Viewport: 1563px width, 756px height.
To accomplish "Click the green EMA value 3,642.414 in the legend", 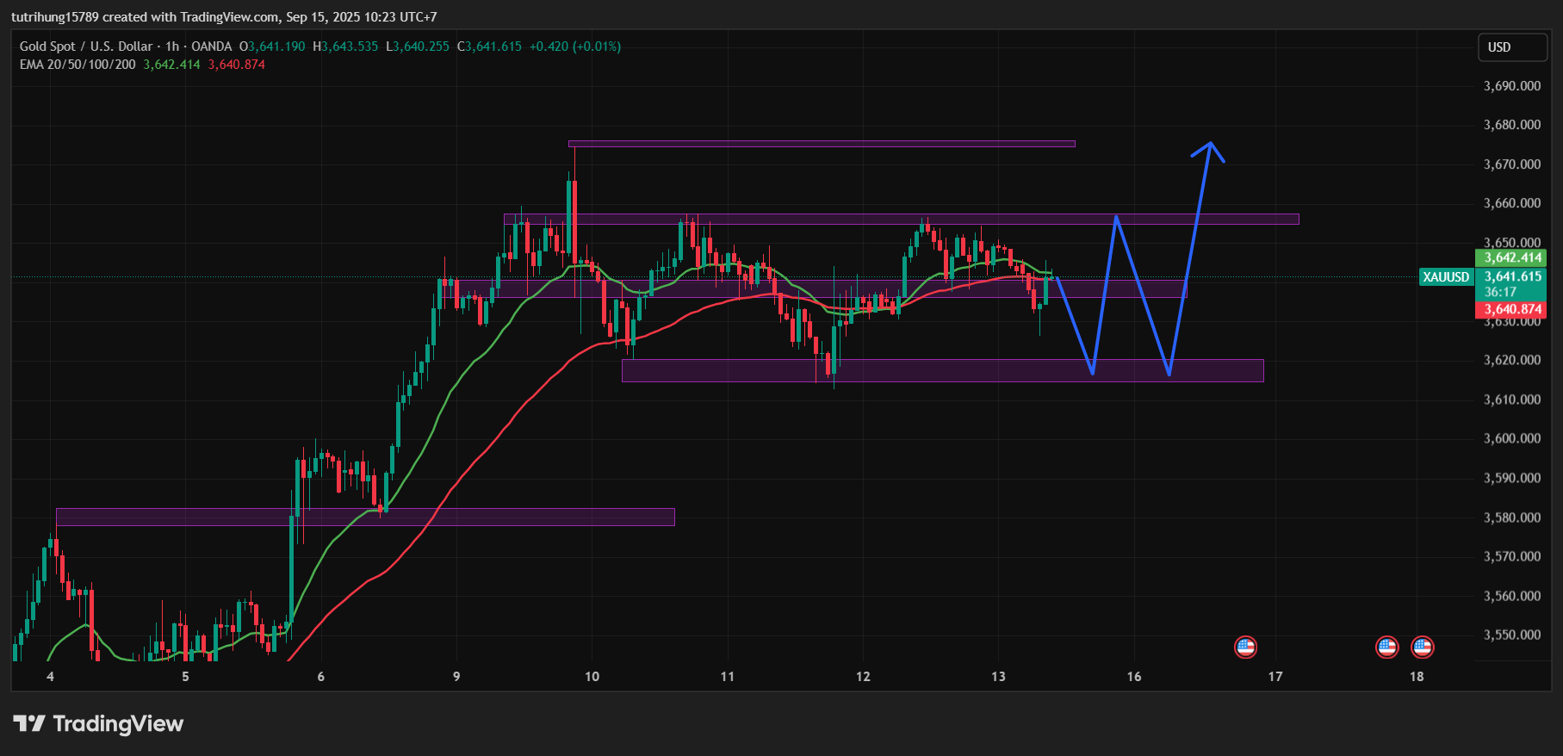I will pos(171,65).
